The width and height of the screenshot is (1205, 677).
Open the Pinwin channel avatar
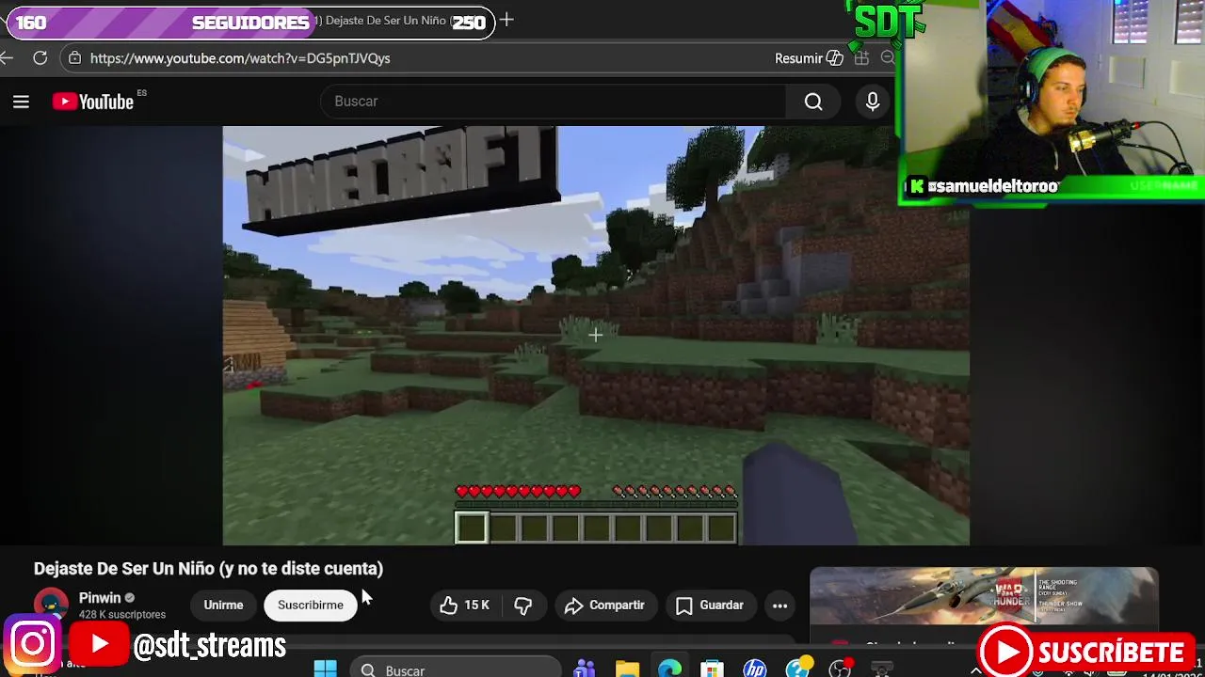[51, 605]
